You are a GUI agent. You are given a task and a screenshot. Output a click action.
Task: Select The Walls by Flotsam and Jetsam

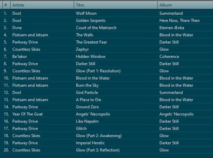[x=106, y=35]
